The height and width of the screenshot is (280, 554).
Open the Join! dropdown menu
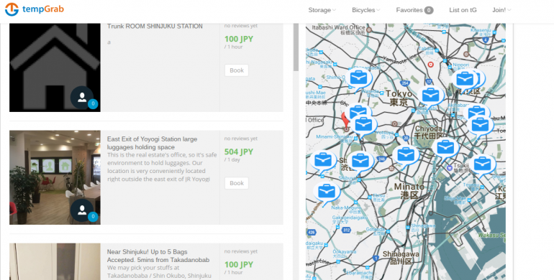[x=501, y=10]
